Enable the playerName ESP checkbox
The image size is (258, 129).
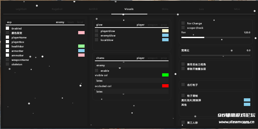(7, 37)
